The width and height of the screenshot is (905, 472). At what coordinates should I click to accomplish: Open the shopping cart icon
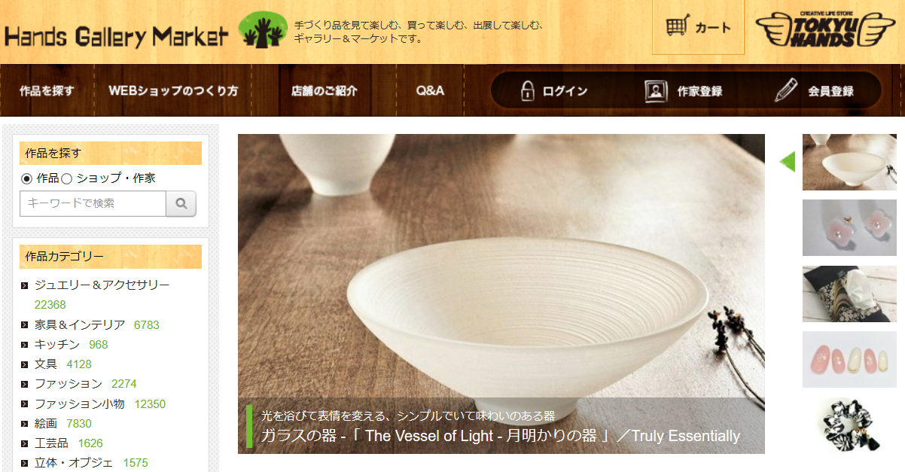678,27
